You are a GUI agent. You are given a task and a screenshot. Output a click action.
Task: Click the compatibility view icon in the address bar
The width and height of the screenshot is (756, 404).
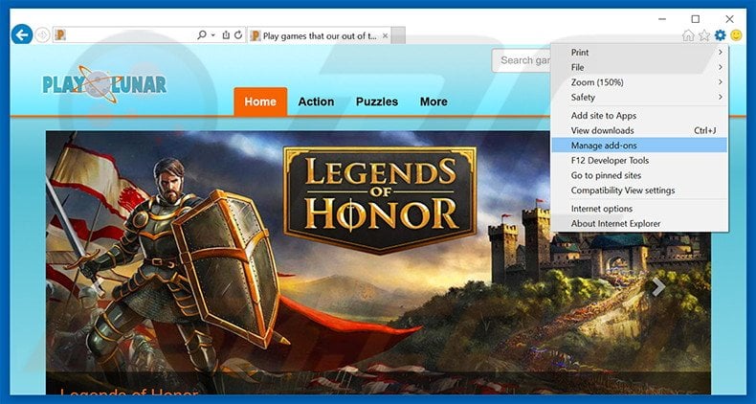(226, 35)
